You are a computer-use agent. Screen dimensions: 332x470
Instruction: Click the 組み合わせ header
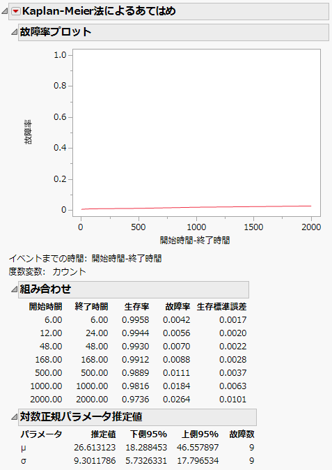(134, 289)
